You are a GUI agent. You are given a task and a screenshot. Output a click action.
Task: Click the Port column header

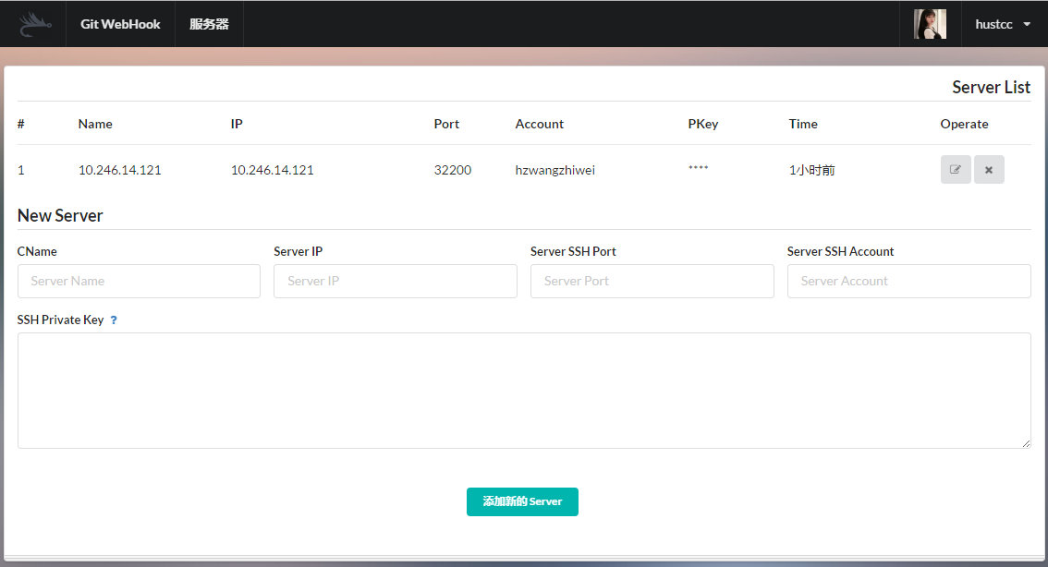pos(446,124)
